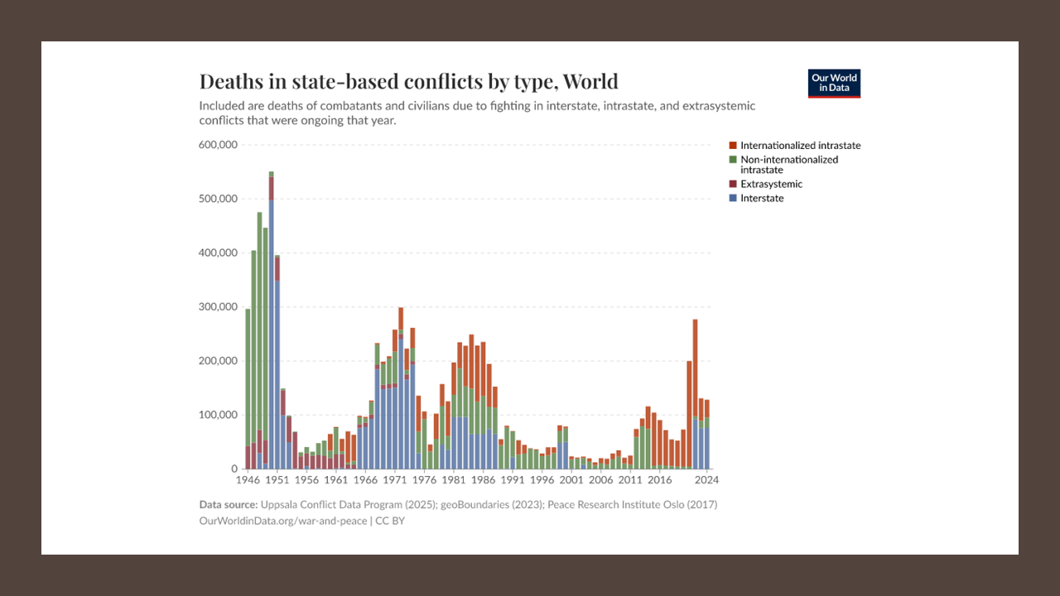Select the 1946 x-axis year label
This screenshot has height=596, width=1060.
pyautogui.click(x=248, y=480)
